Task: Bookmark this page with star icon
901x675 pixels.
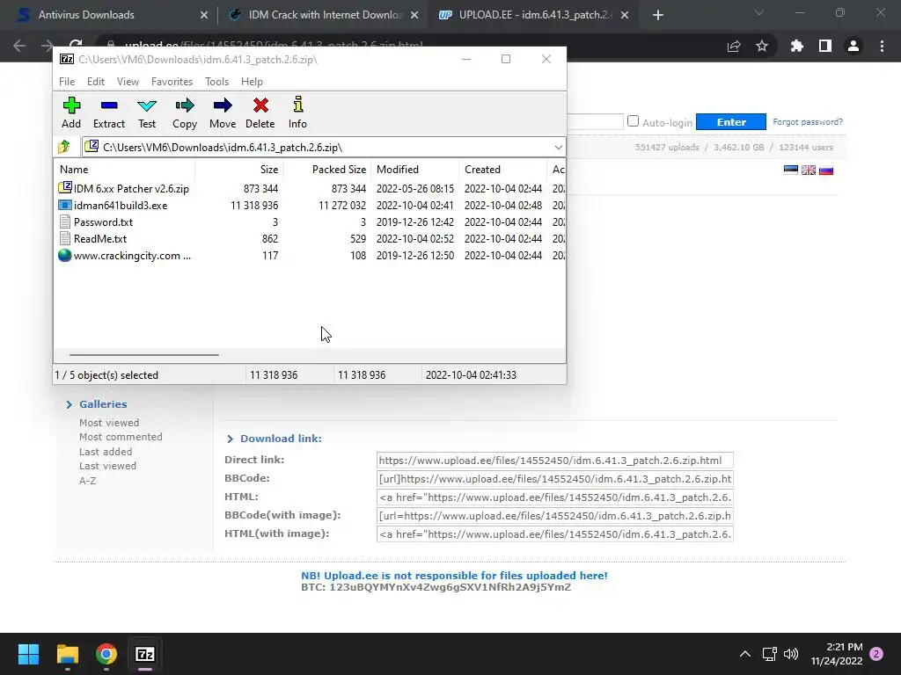Action: pos(762,46)
